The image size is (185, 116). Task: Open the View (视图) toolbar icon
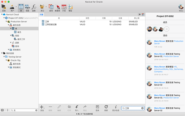(x=27, y=8)
